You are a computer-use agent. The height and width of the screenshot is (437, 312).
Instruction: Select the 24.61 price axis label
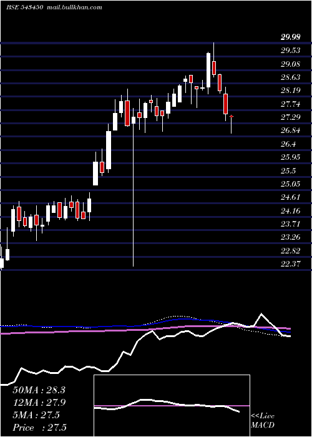[x=291, y=198]
